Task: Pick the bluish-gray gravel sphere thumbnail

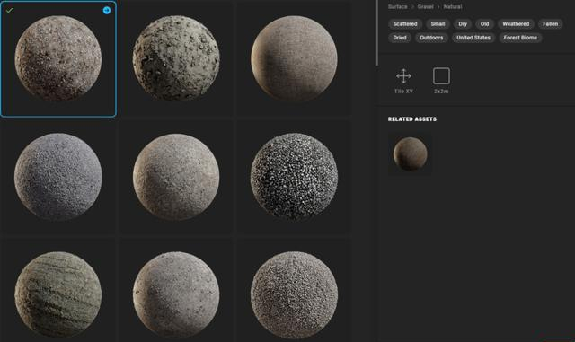Action: click(x=57, y=177)
